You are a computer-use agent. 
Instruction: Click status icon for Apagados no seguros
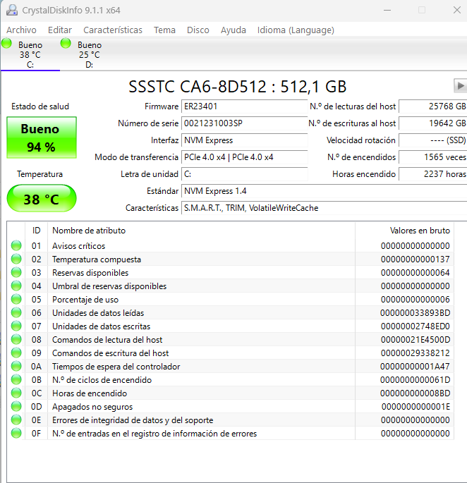[16, 407]
